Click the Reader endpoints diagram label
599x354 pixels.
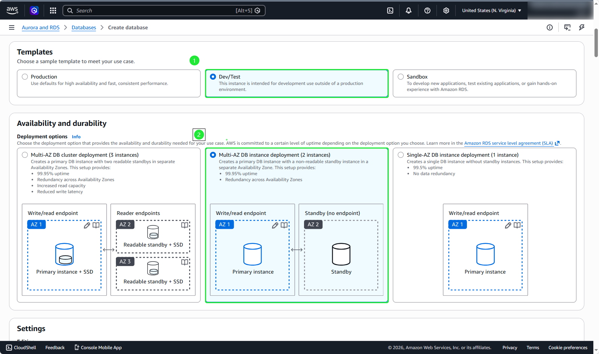(138, 213)
